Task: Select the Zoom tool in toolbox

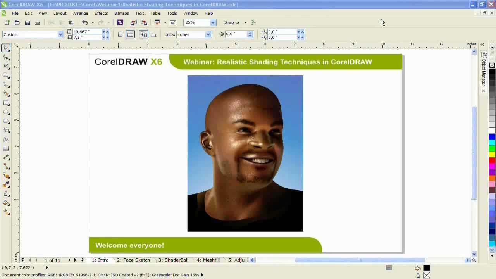Action: pos(6,76)
